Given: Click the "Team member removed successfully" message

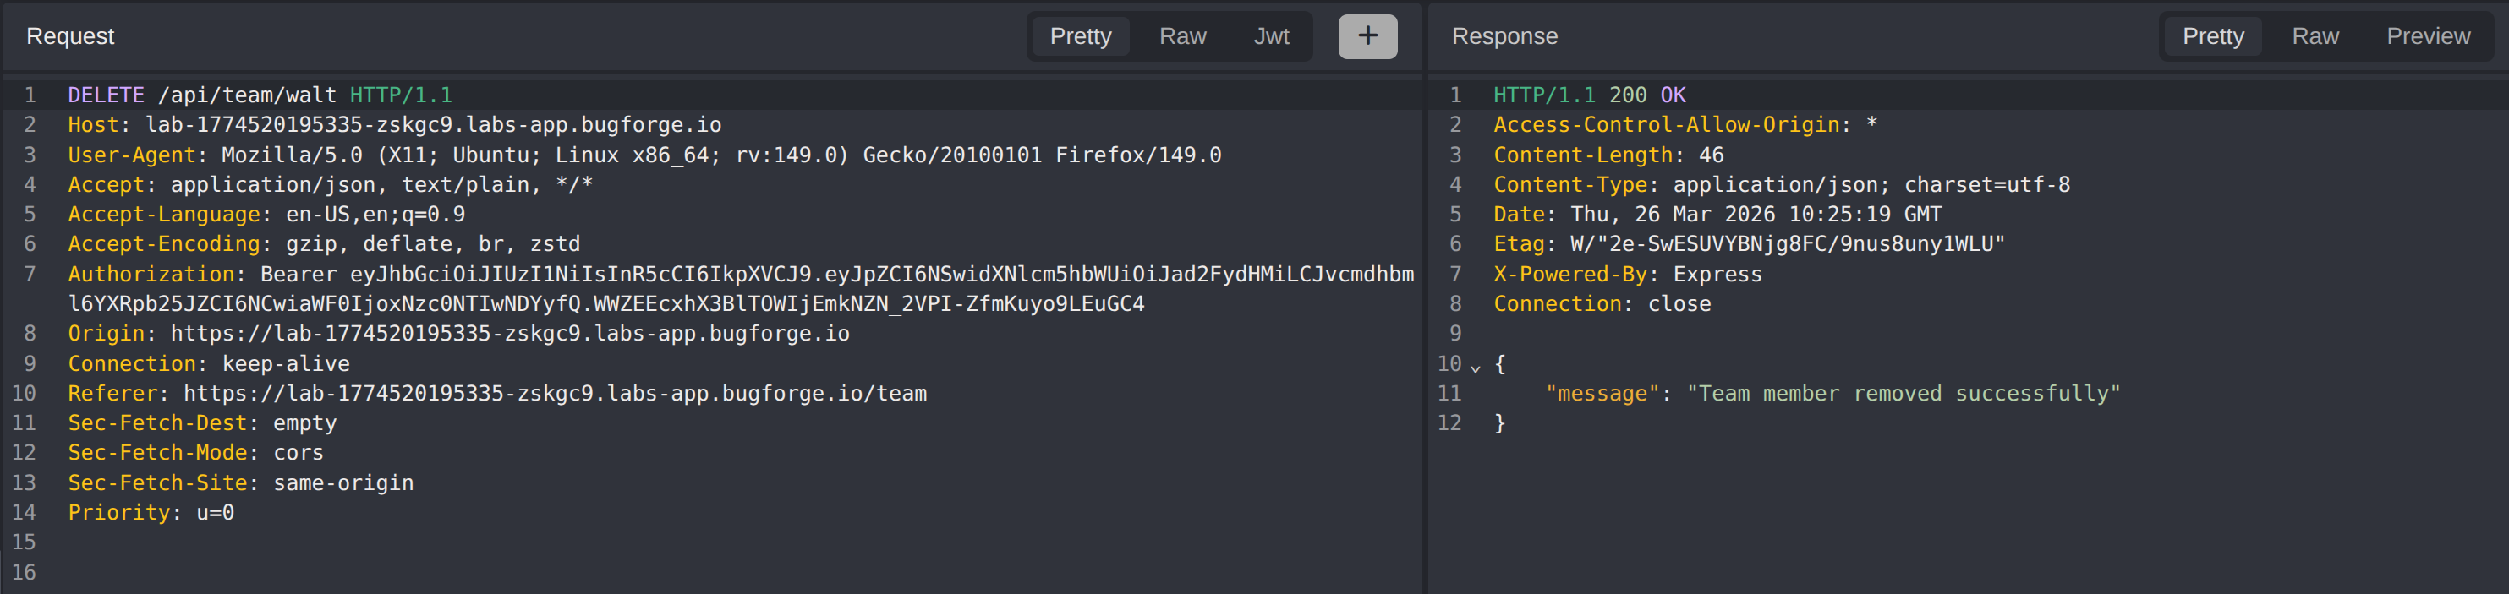Looking at the screenshot, I should point(1902,394).
